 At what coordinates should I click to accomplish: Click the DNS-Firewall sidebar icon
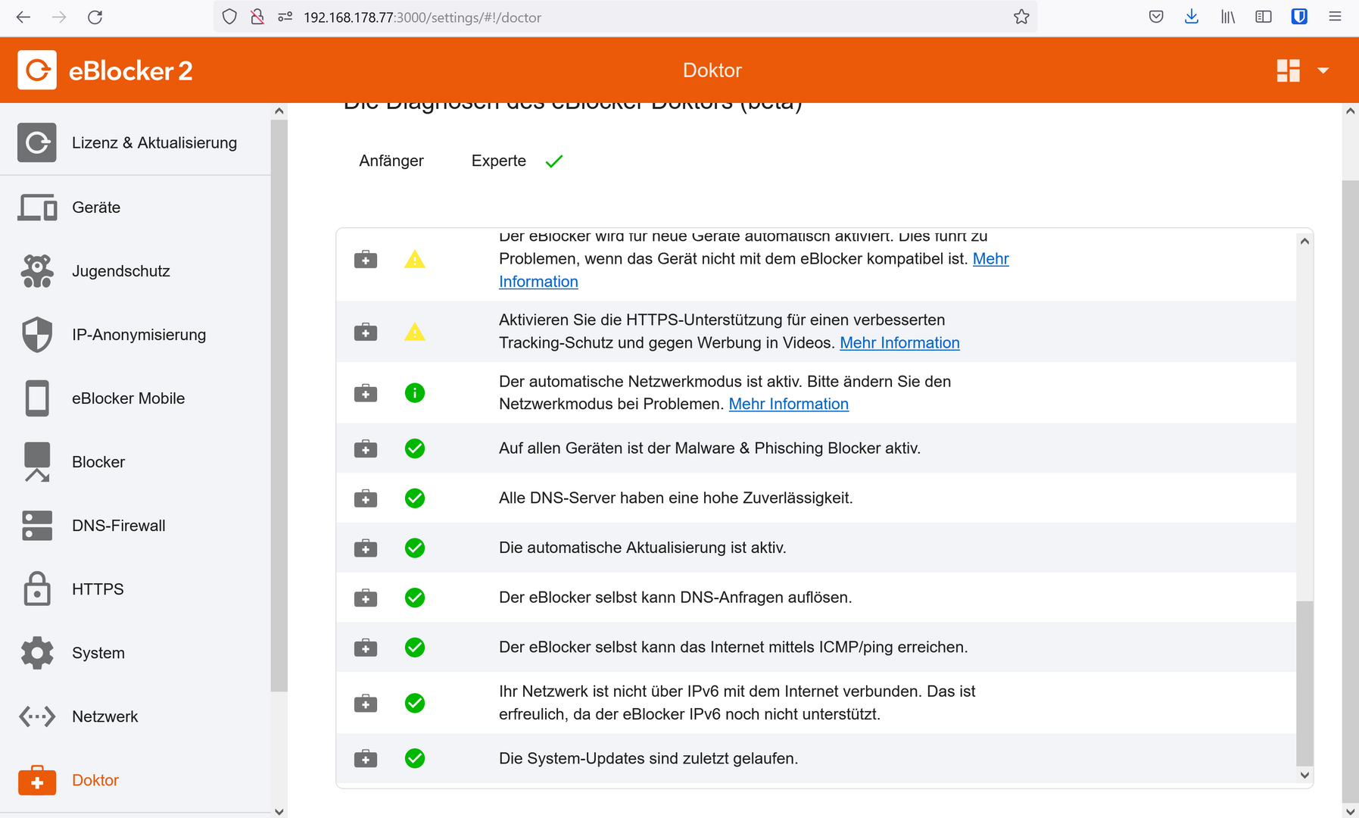[37, 526]
